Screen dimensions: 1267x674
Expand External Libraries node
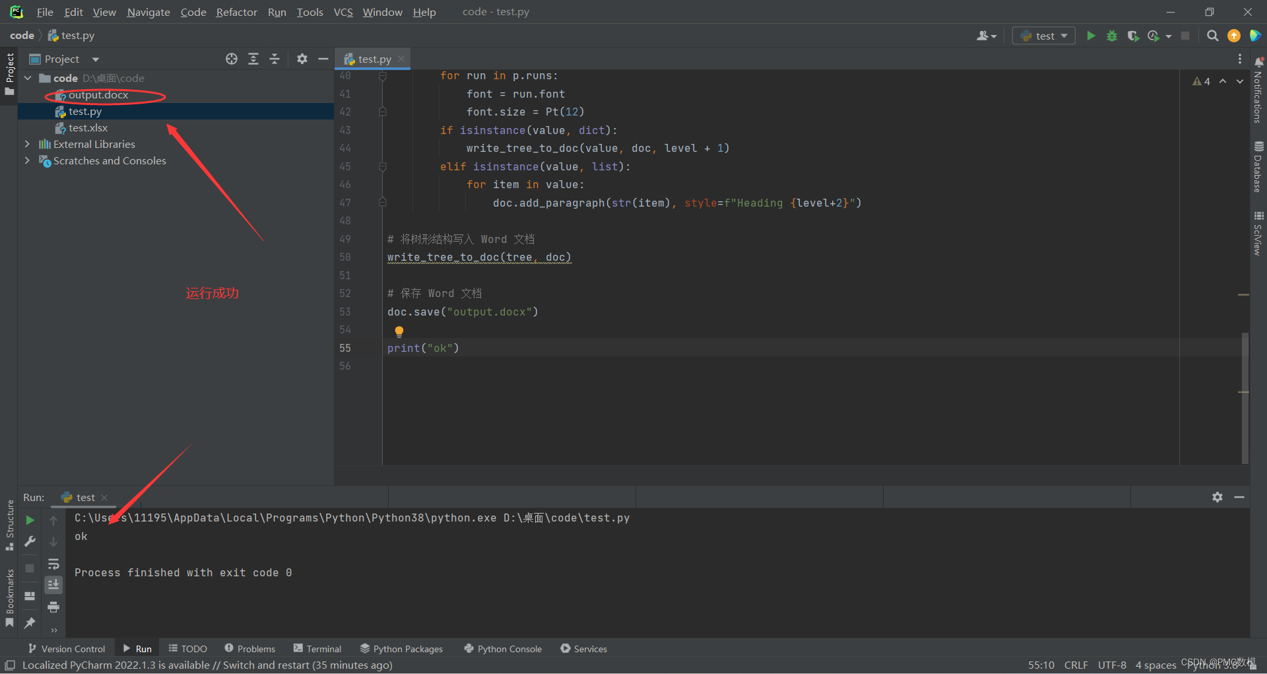[28, 144]
